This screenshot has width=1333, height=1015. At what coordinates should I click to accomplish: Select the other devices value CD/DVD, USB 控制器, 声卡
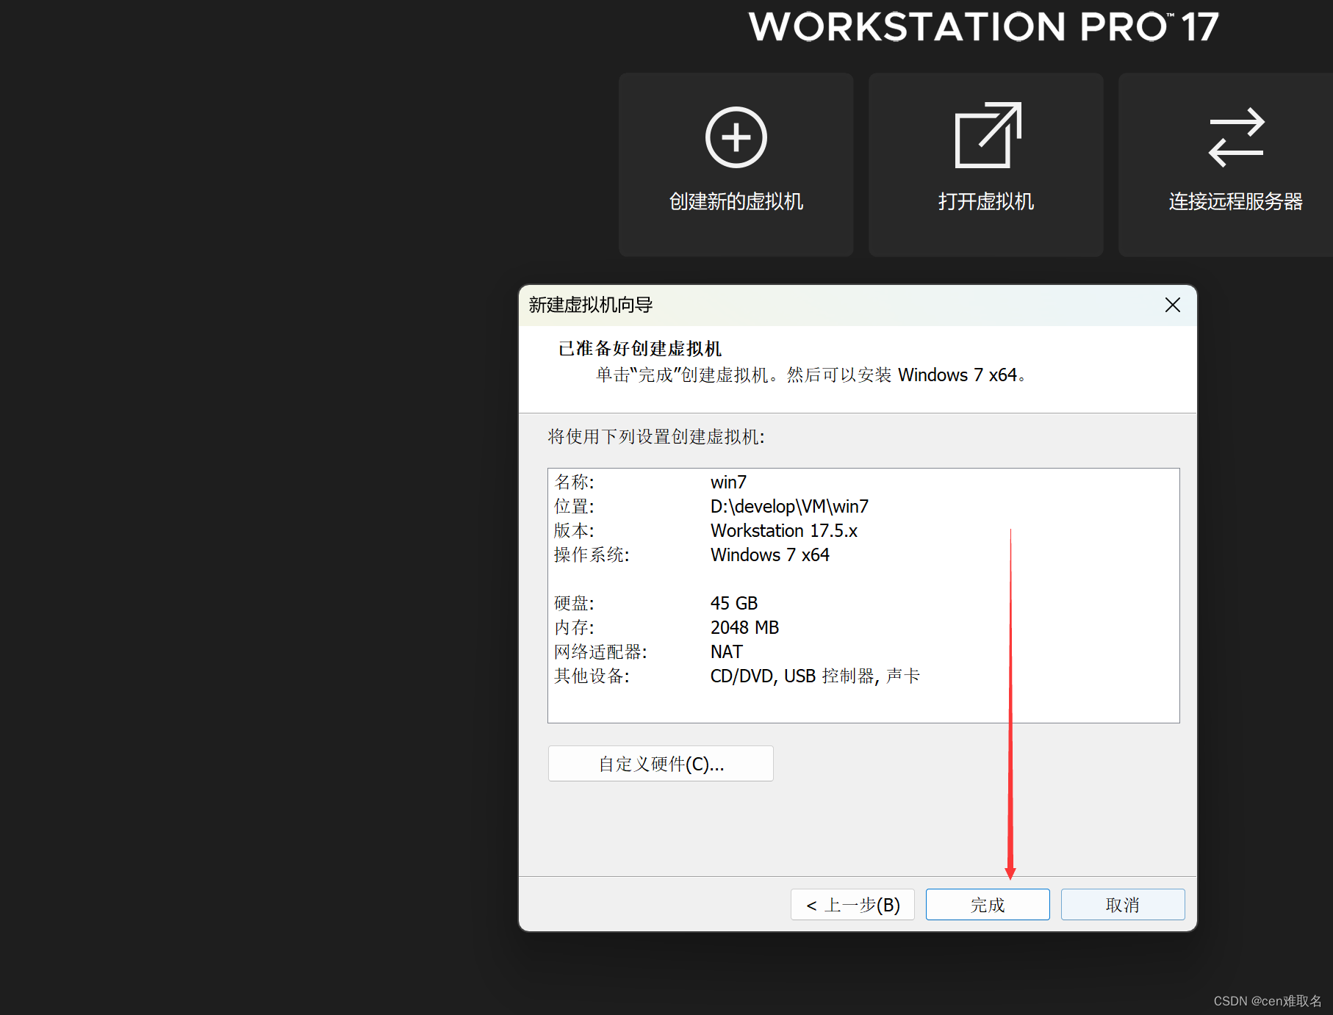pyautogui.click(x=815, y=676)
